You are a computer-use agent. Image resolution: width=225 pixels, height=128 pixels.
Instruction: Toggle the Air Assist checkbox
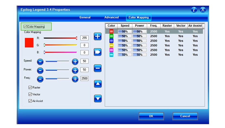30,101
